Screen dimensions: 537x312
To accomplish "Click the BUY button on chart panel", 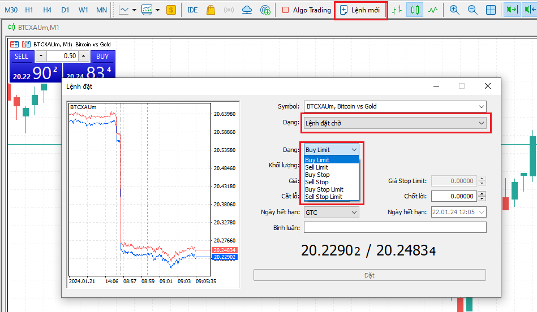I will (x=102, y=57).
